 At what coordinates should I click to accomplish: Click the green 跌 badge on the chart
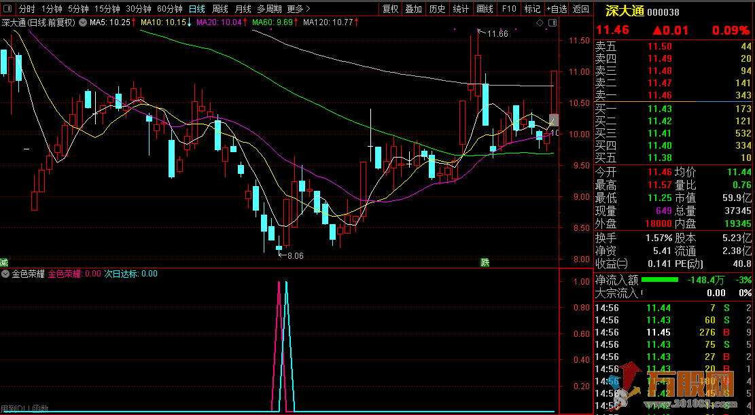tap(485, 262)
